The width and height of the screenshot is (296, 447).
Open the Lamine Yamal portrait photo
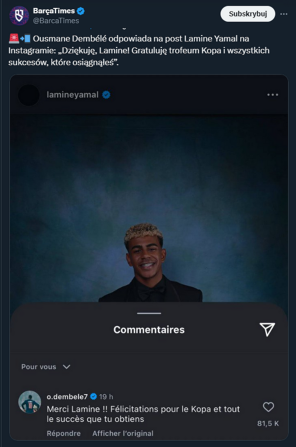(x=149, y=208)
